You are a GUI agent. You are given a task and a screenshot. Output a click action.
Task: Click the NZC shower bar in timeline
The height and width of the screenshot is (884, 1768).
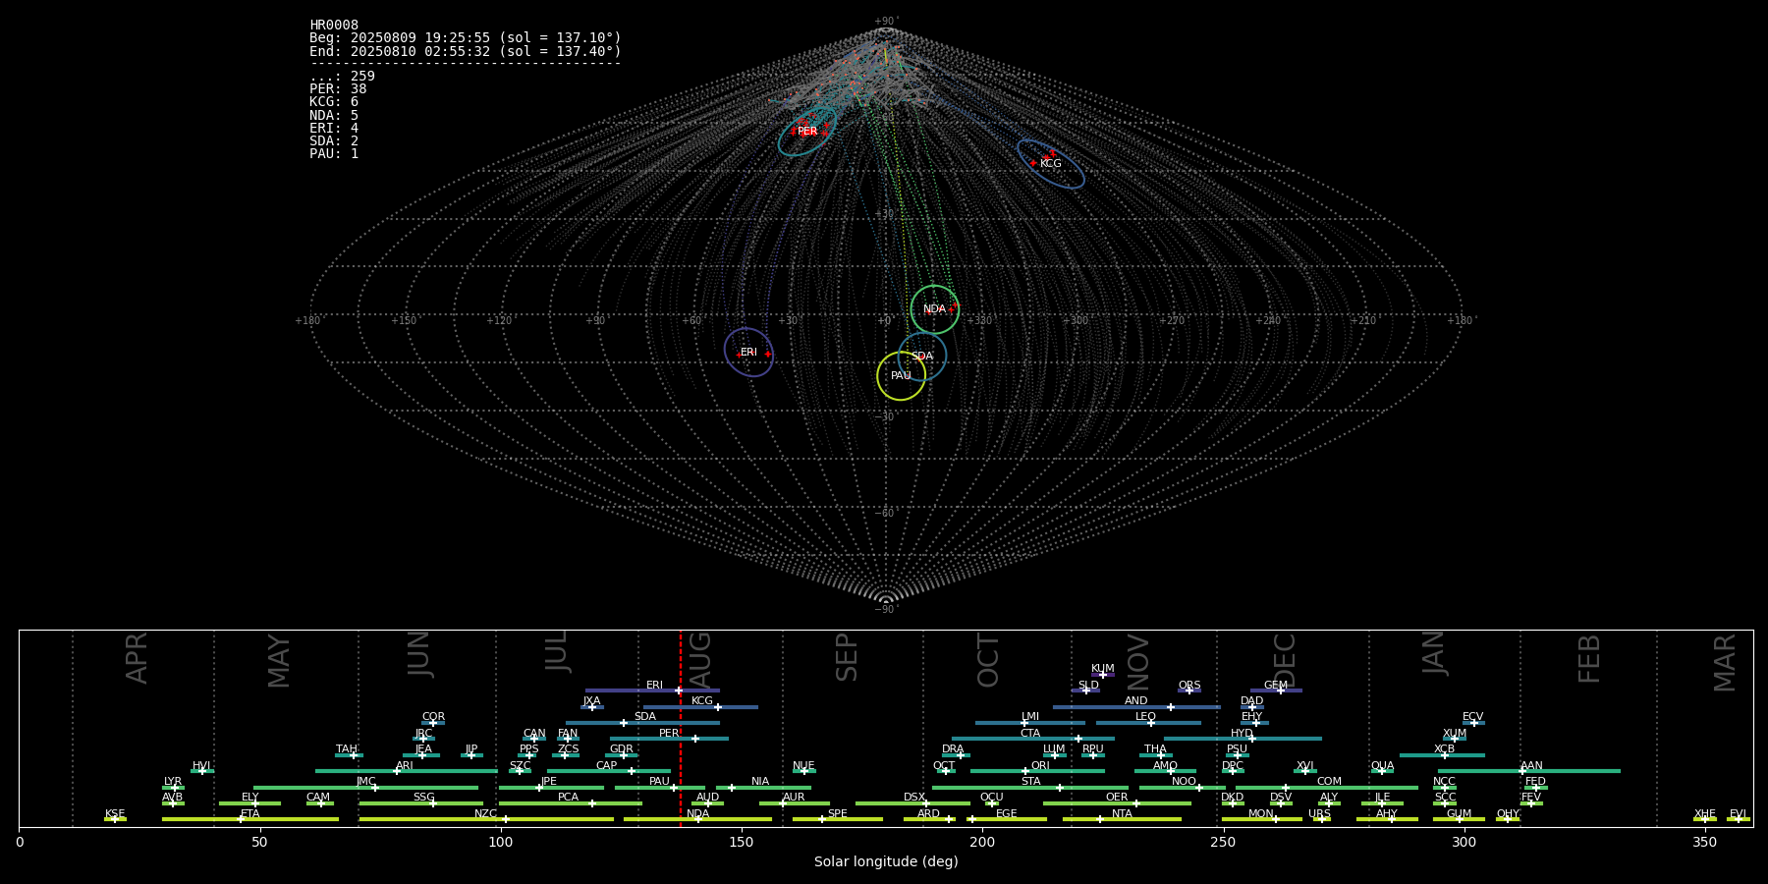tap(486, 819)
